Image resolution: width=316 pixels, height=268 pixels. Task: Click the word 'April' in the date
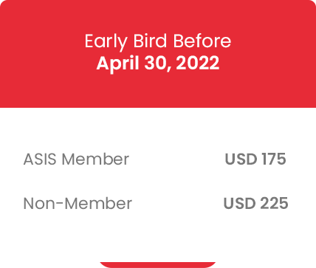click(x=117, y=63)
